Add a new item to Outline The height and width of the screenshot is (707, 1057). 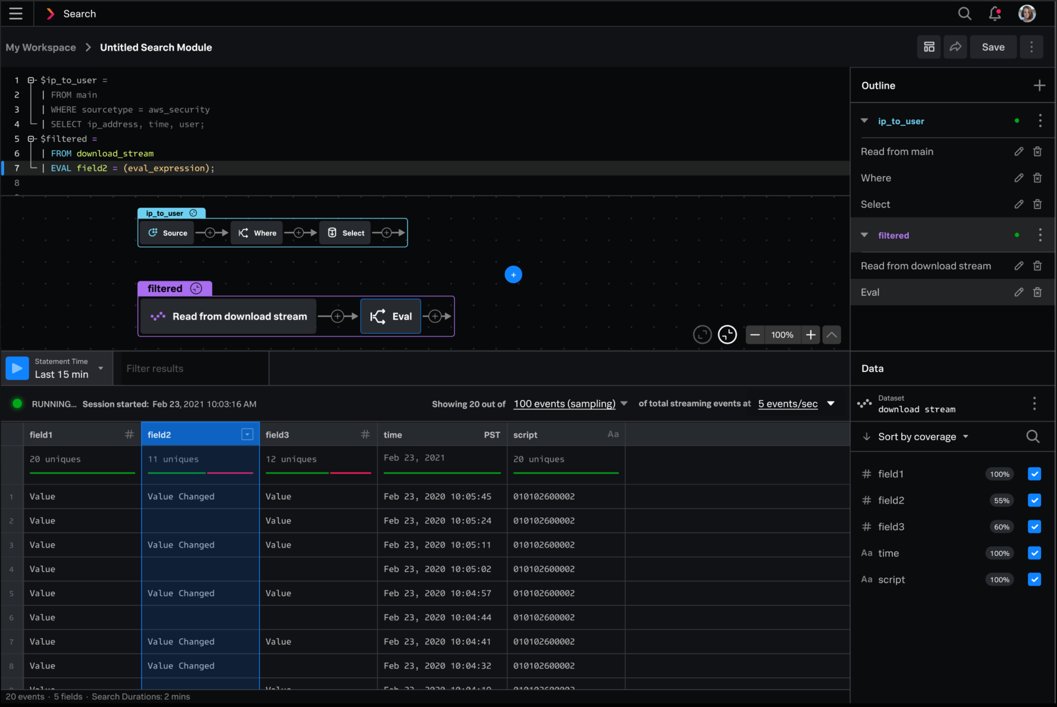tap(1039, 85)
